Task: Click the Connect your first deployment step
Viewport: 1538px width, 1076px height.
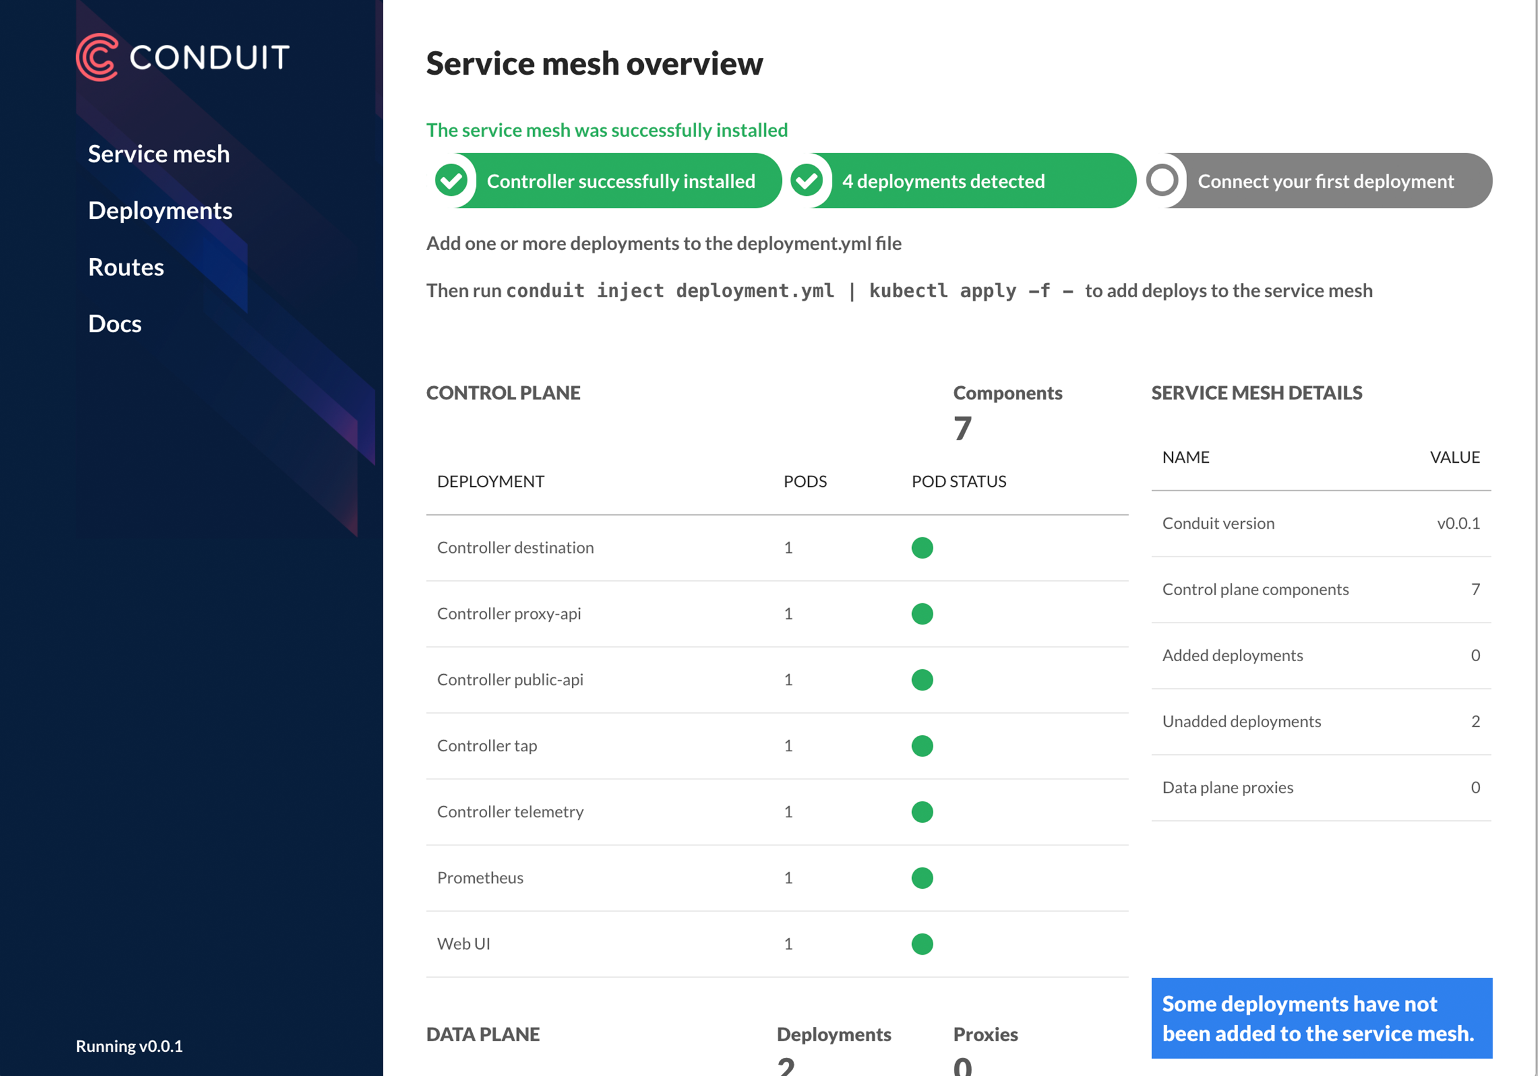Action: (x=1325, y=182)
